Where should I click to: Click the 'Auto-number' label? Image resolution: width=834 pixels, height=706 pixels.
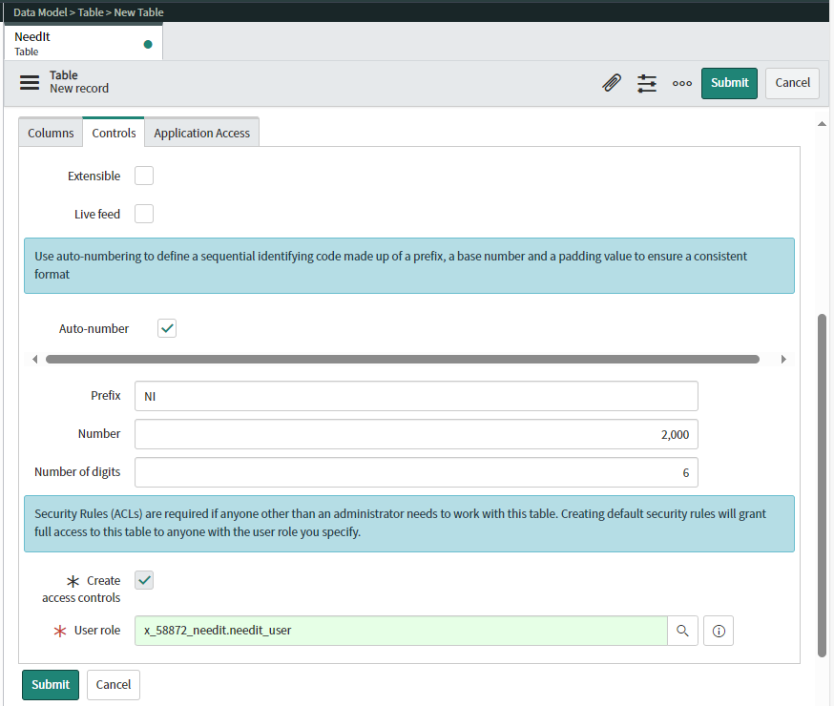(x=94, y=328)
